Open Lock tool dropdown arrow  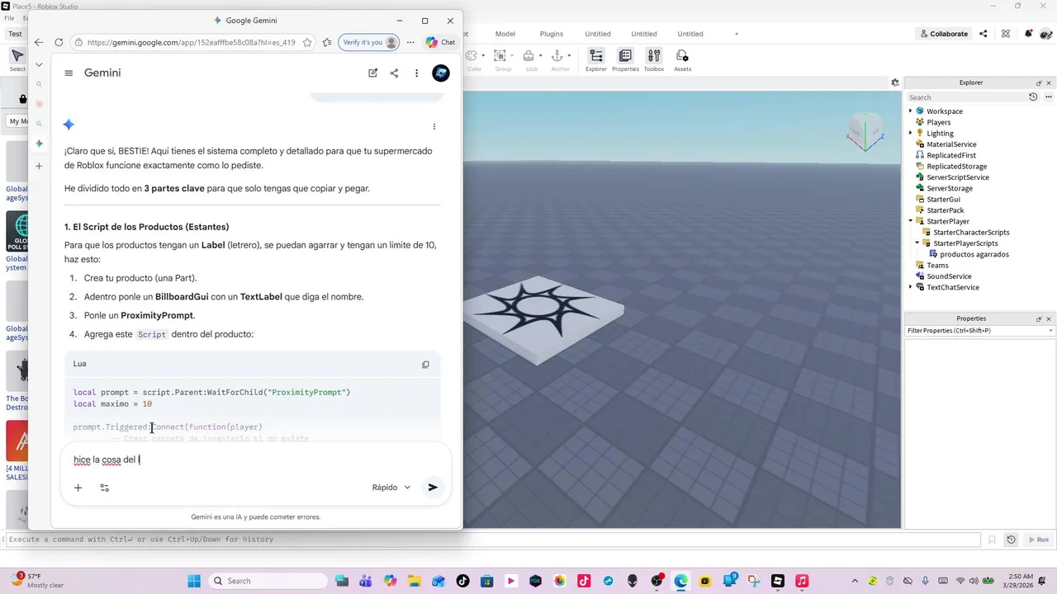(541, 56)
